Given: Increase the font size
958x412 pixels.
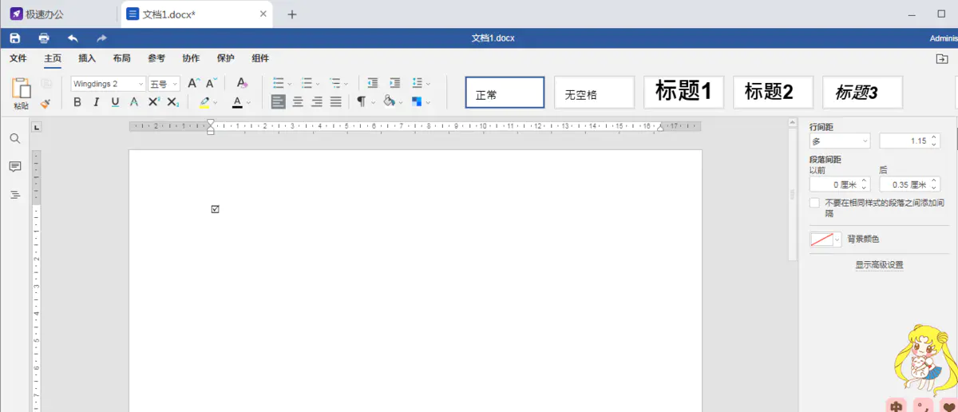Looking at the screenshot, I should click(194, 83).
